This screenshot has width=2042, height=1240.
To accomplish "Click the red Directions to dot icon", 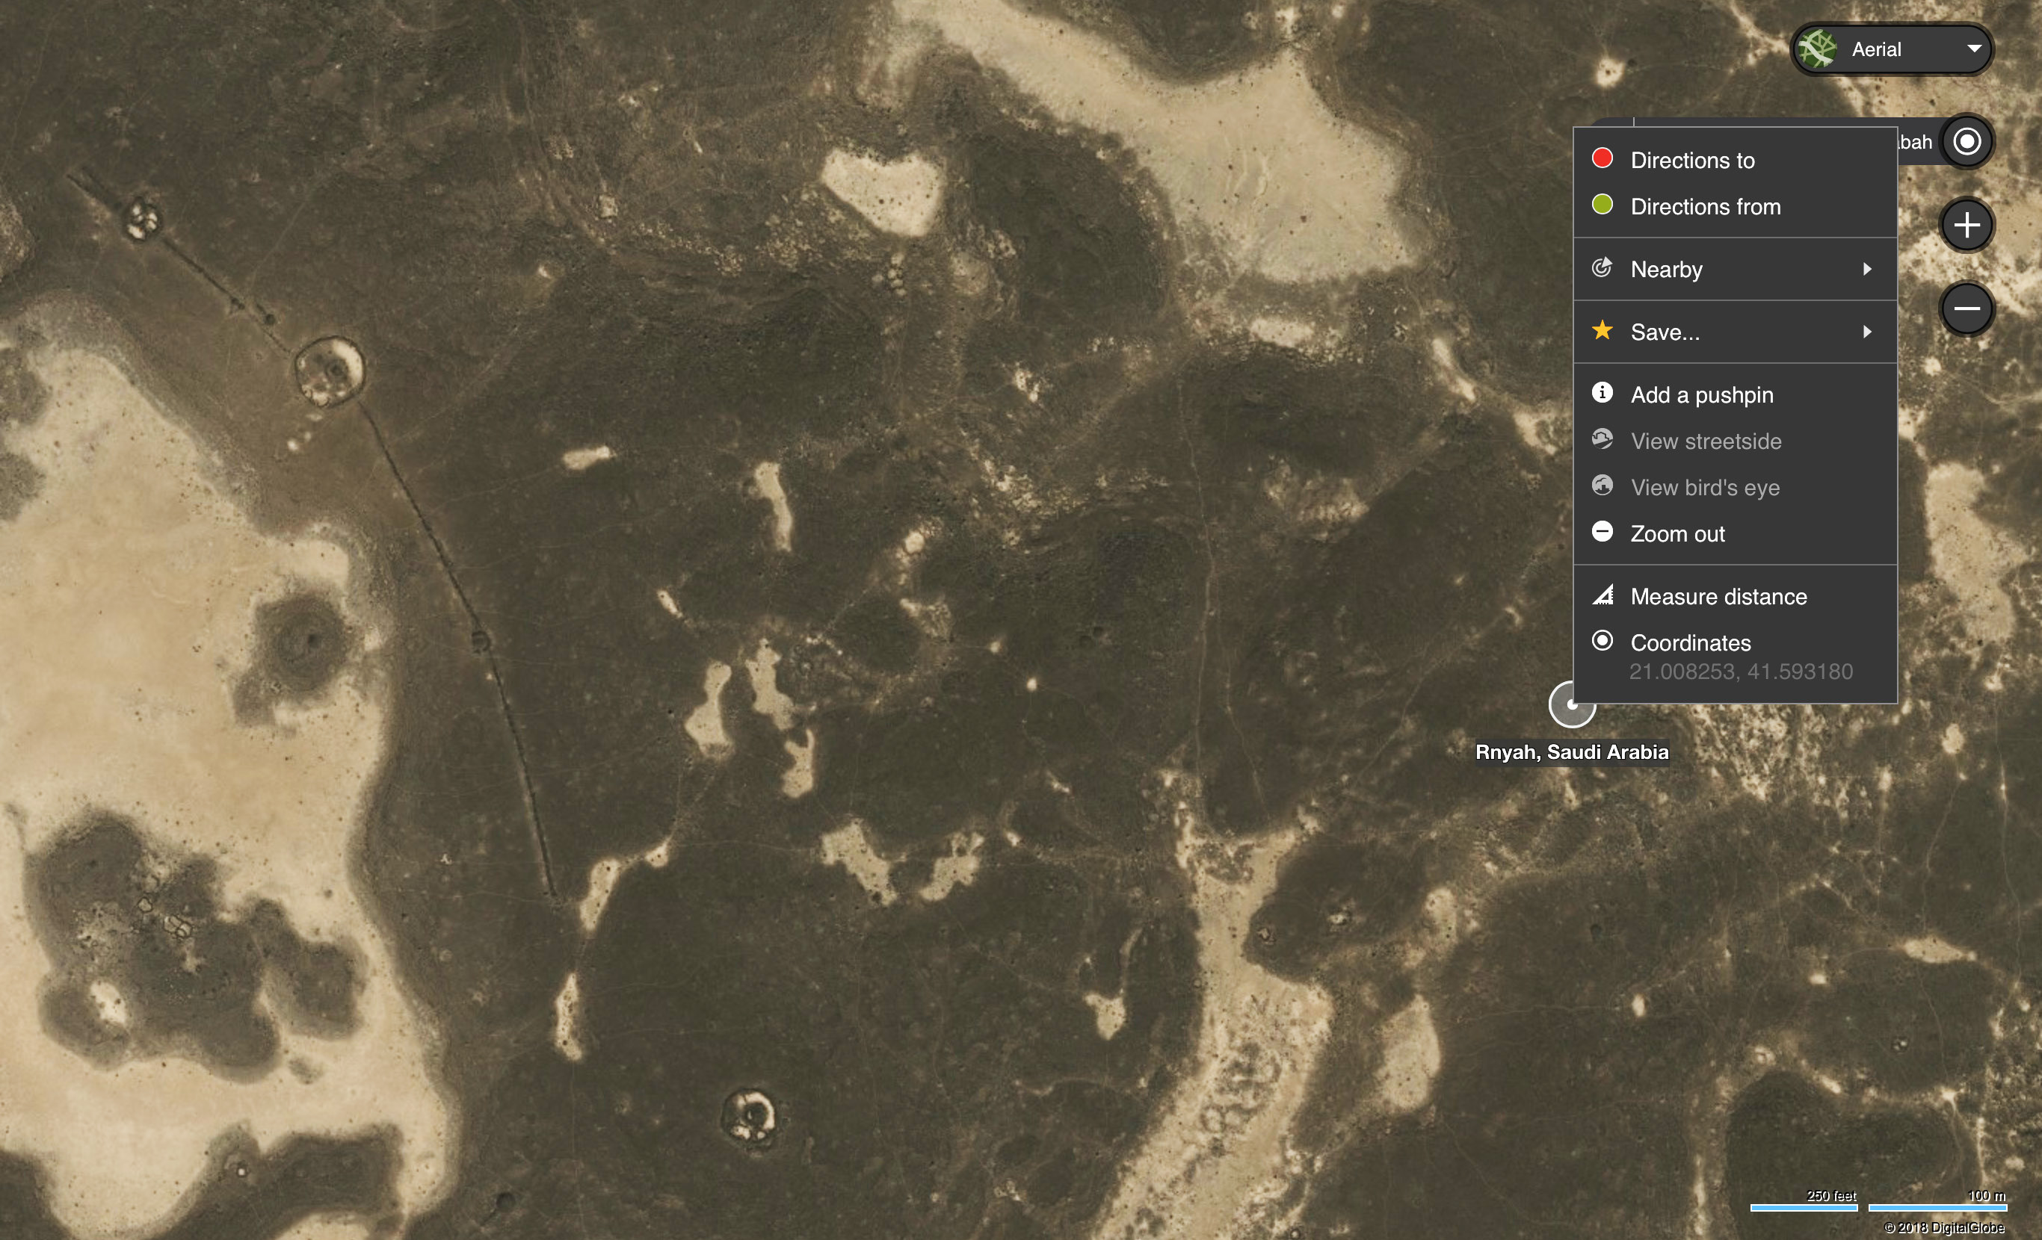I will 1602,158.
